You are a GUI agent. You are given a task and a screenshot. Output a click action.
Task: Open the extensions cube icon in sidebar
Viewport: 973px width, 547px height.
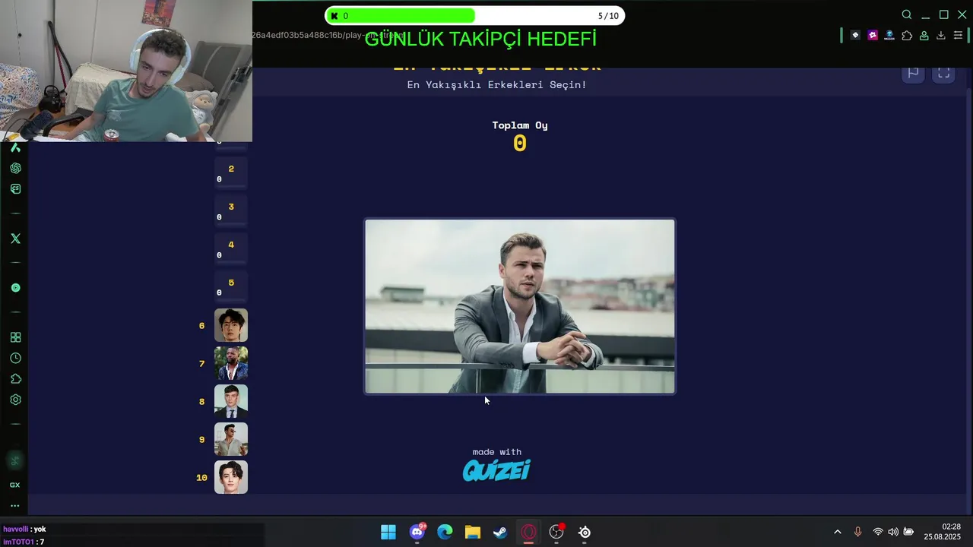point(15,378)
